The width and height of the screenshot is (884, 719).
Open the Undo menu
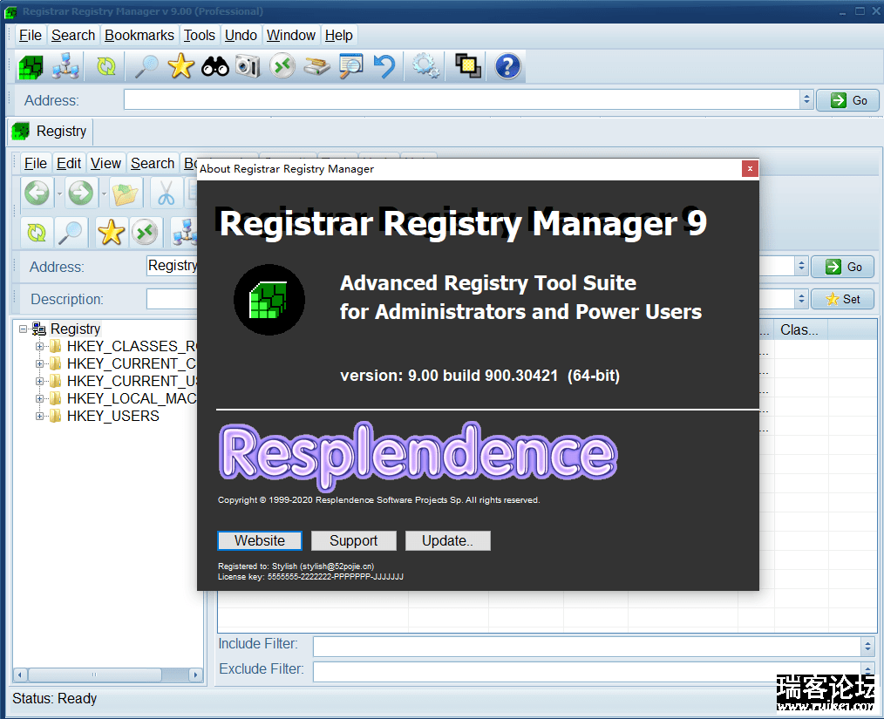pos(241,35)
